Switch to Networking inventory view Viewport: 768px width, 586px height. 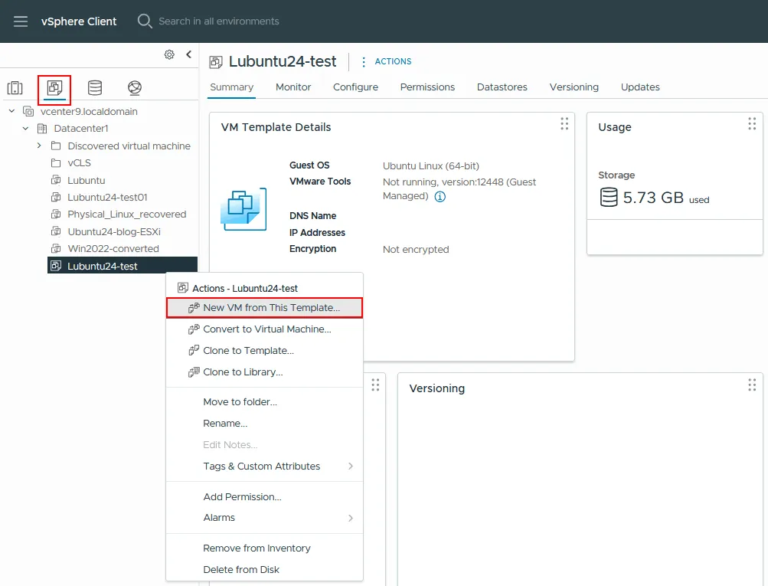tap(135, 87)
